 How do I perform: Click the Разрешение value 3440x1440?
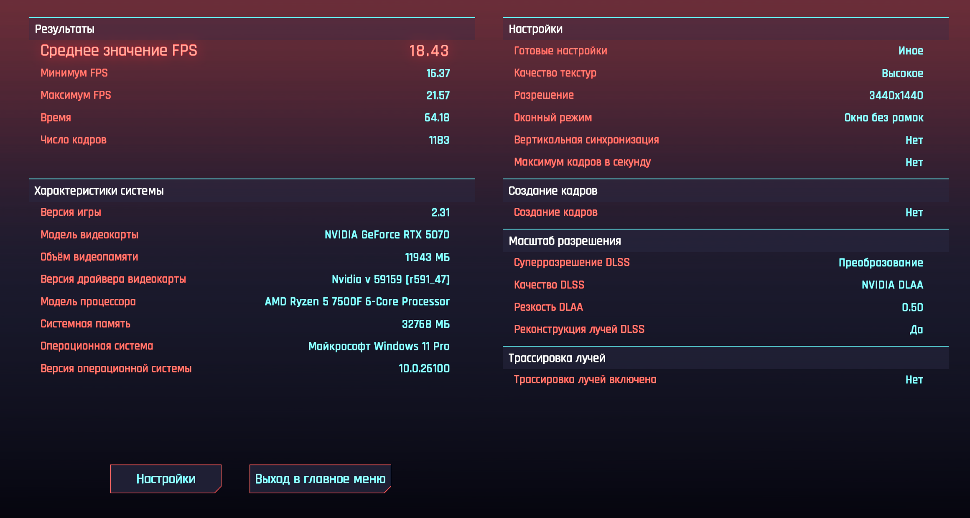point(896,95)
